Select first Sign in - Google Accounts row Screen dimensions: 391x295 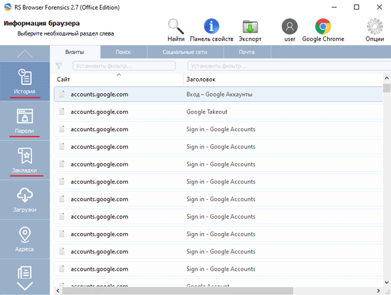point(218,129)
